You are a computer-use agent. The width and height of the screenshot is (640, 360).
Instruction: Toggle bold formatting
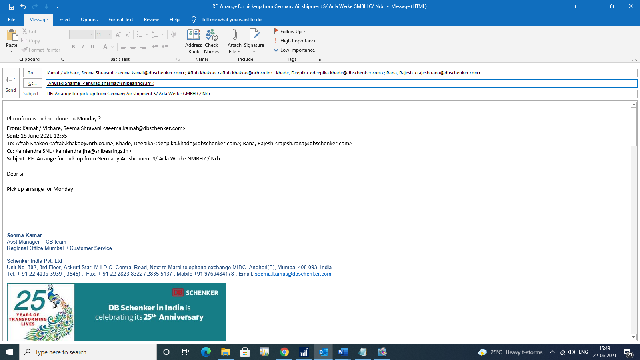point(73,47)
